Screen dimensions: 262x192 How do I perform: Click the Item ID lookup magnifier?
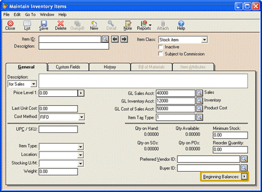click(x=105, y=39)
